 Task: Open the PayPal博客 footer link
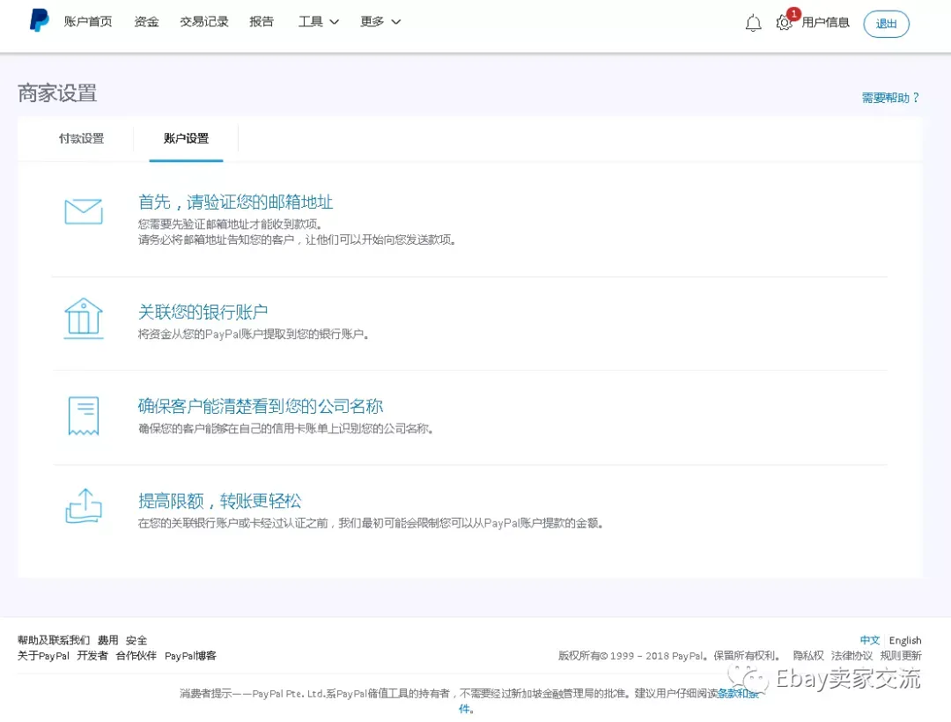click(190, 656)
